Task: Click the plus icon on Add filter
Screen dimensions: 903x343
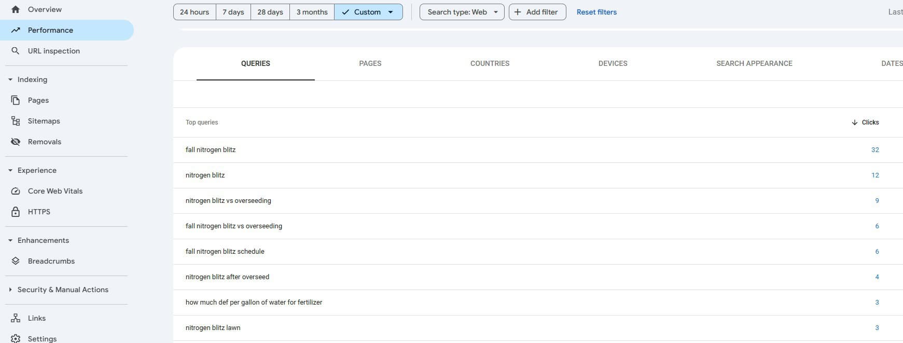Action: click(x=518, y=12)
